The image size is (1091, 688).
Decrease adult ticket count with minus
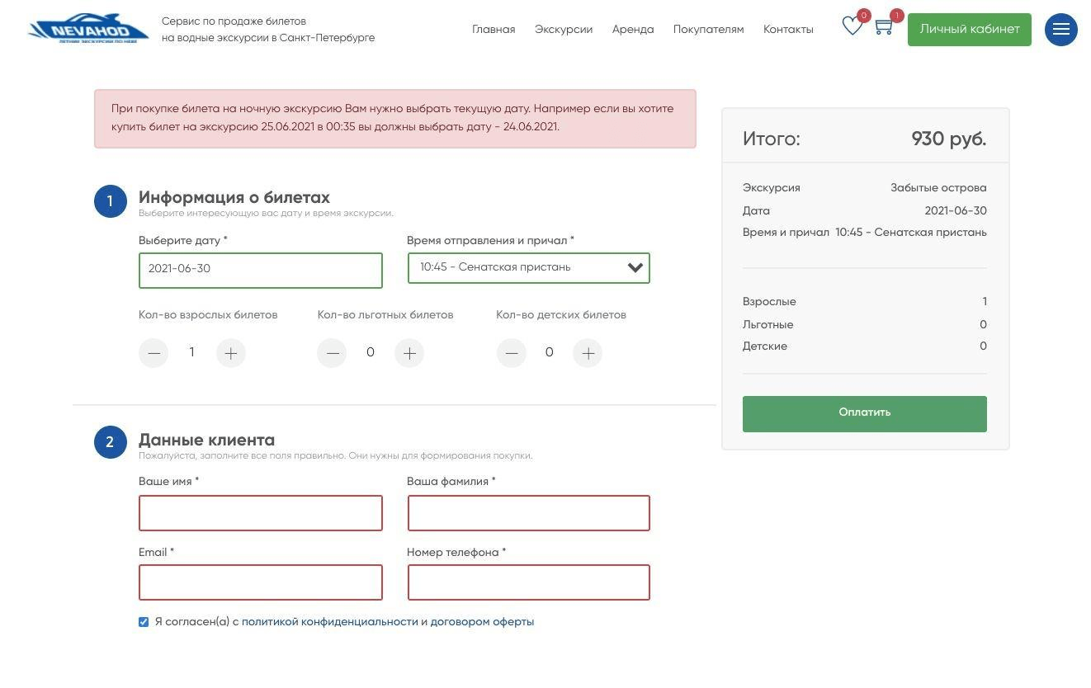point(153,353)
